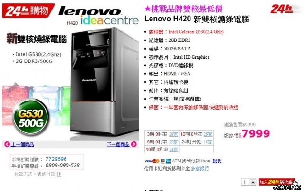The image size is (304, 191).
Task: Click the green G530 500G badge
Action: pos(31,117)
